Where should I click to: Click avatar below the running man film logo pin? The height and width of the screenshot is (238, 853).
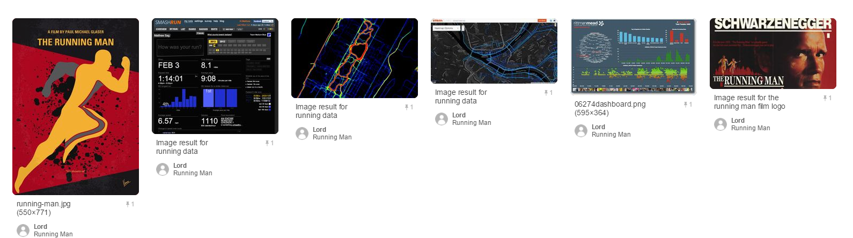click(x=720, y=124)
